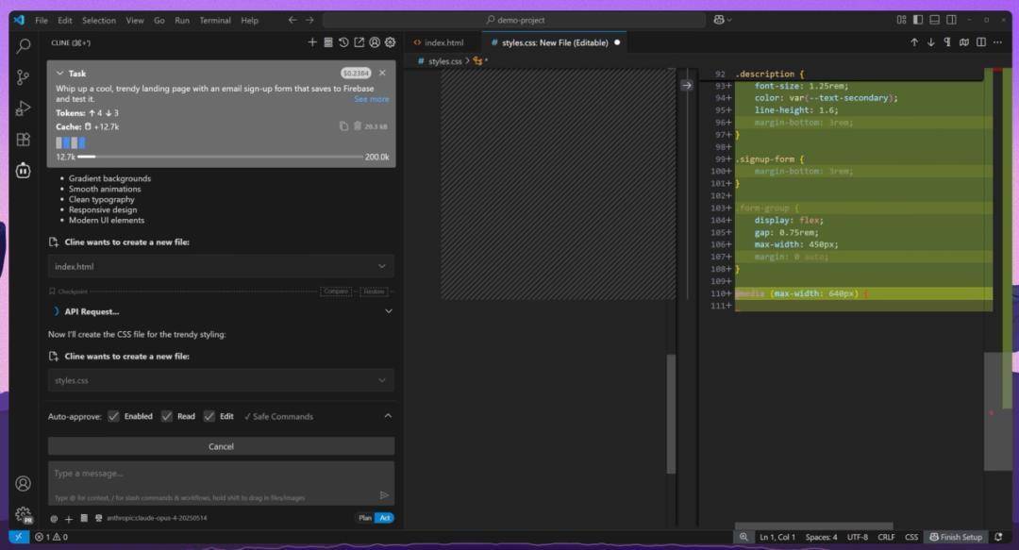The height and width of the screenshot is (550, 1019).
Task: Uncheck the Read auto-approve checkbox
Action: [167, 416]
